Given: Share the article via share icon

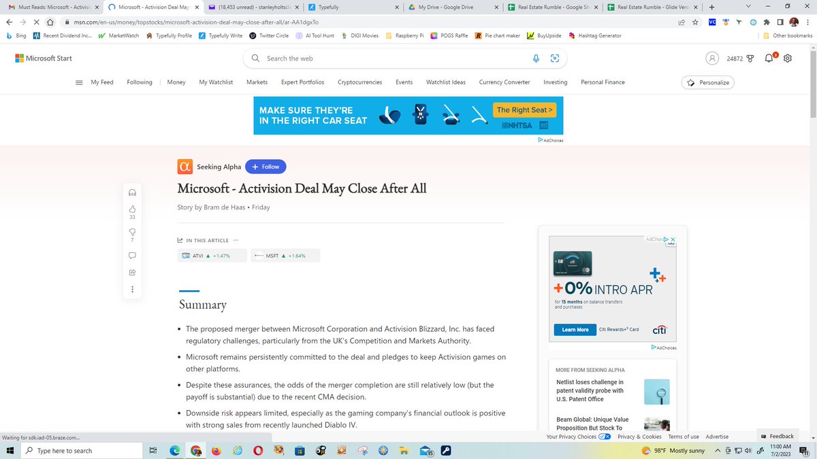Looking at the screenshot, I should [x=132, y=273].
